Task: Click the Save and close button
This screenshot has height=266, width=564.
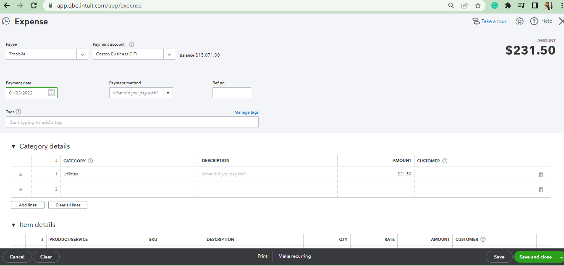Action: (535, 257)
